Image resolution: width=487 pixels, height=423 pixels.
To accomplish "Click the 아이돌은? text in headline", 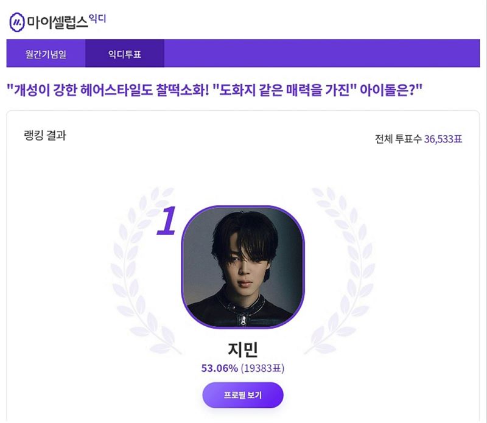I will point(391,90).
